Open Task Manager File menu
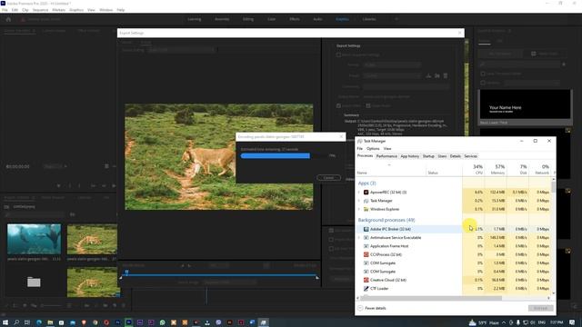This screenshot has height=327, width=582. point(360,149)
